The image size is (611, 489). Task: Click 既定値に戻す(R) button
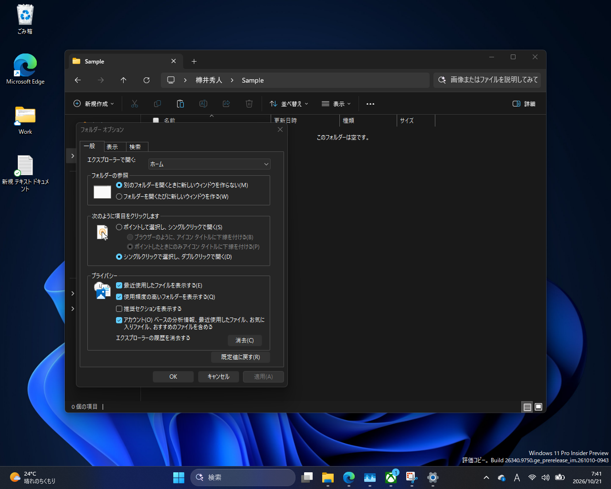[x=241, y=357]
